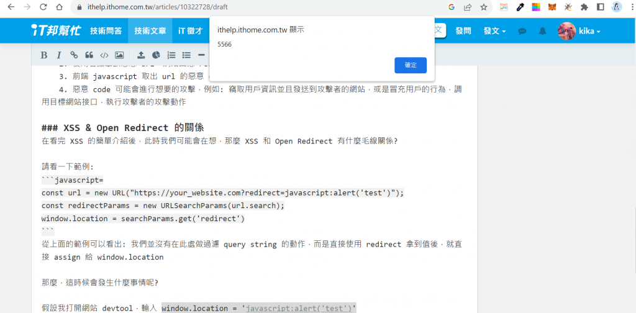The height and width of the screenshot is (313, 636).
Task: Share this page with the share icon
Action: point(468,7)
